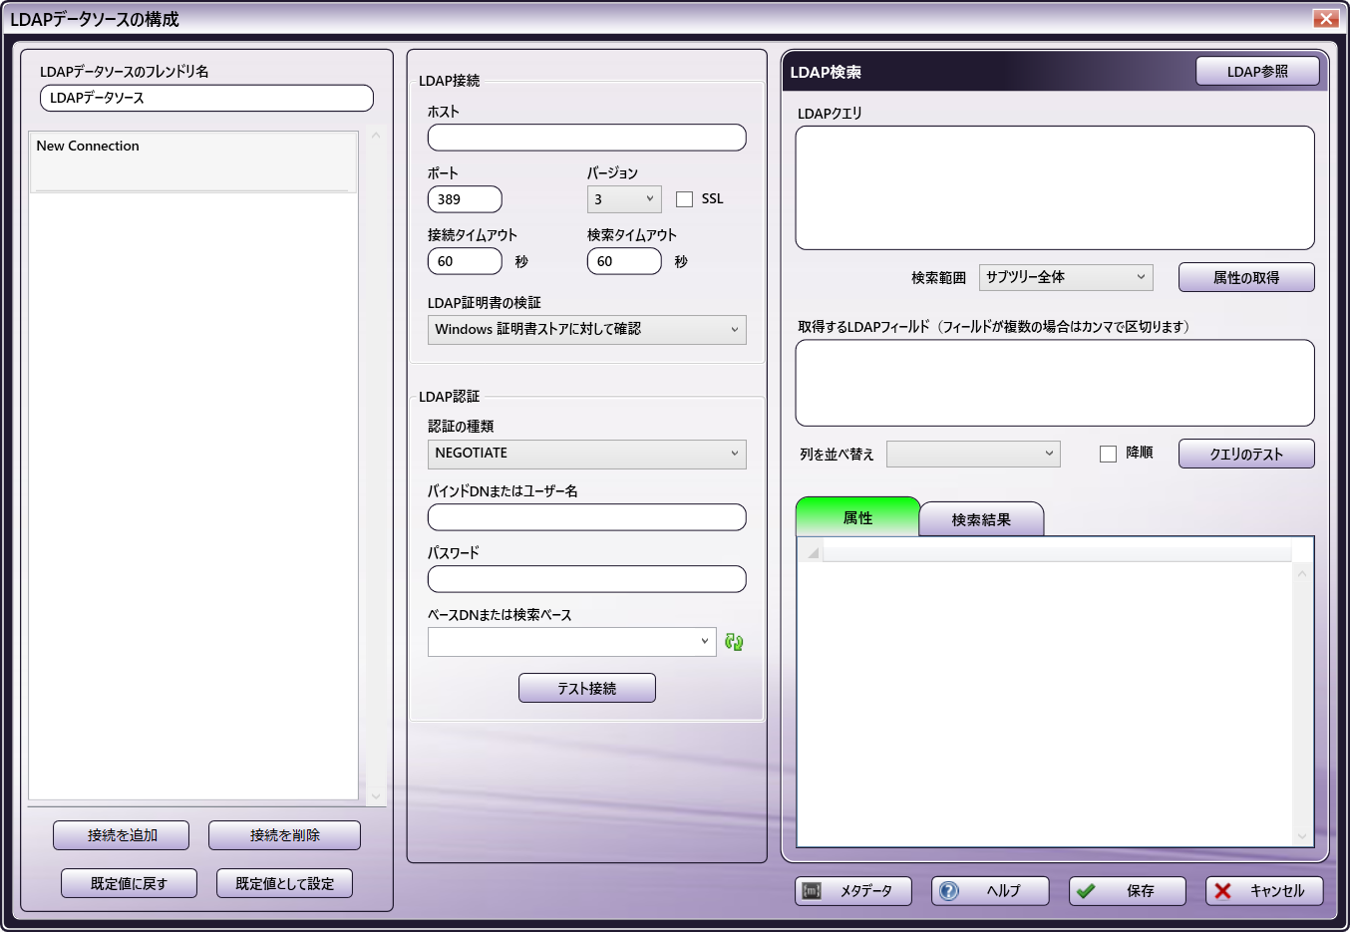Click the attributes grid scroll-up arrow
This screenshot has width=1350, height=932.
1302,573
